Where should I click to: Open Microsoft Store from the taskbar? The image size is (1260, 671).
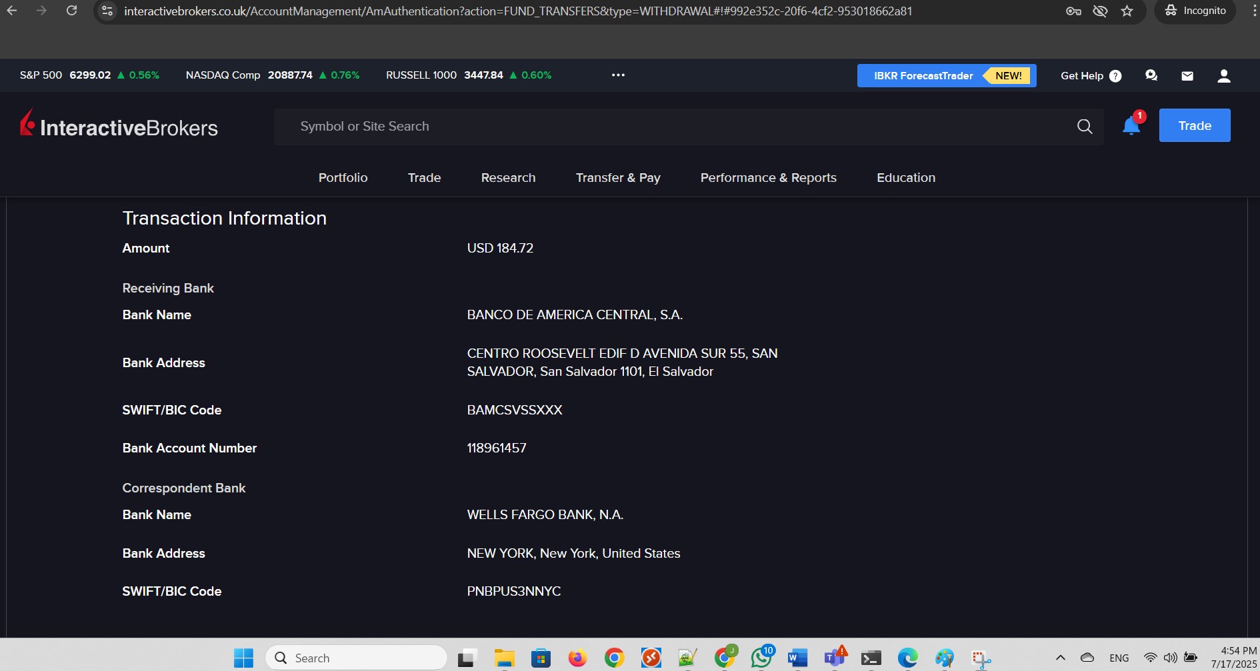point(541,658)
